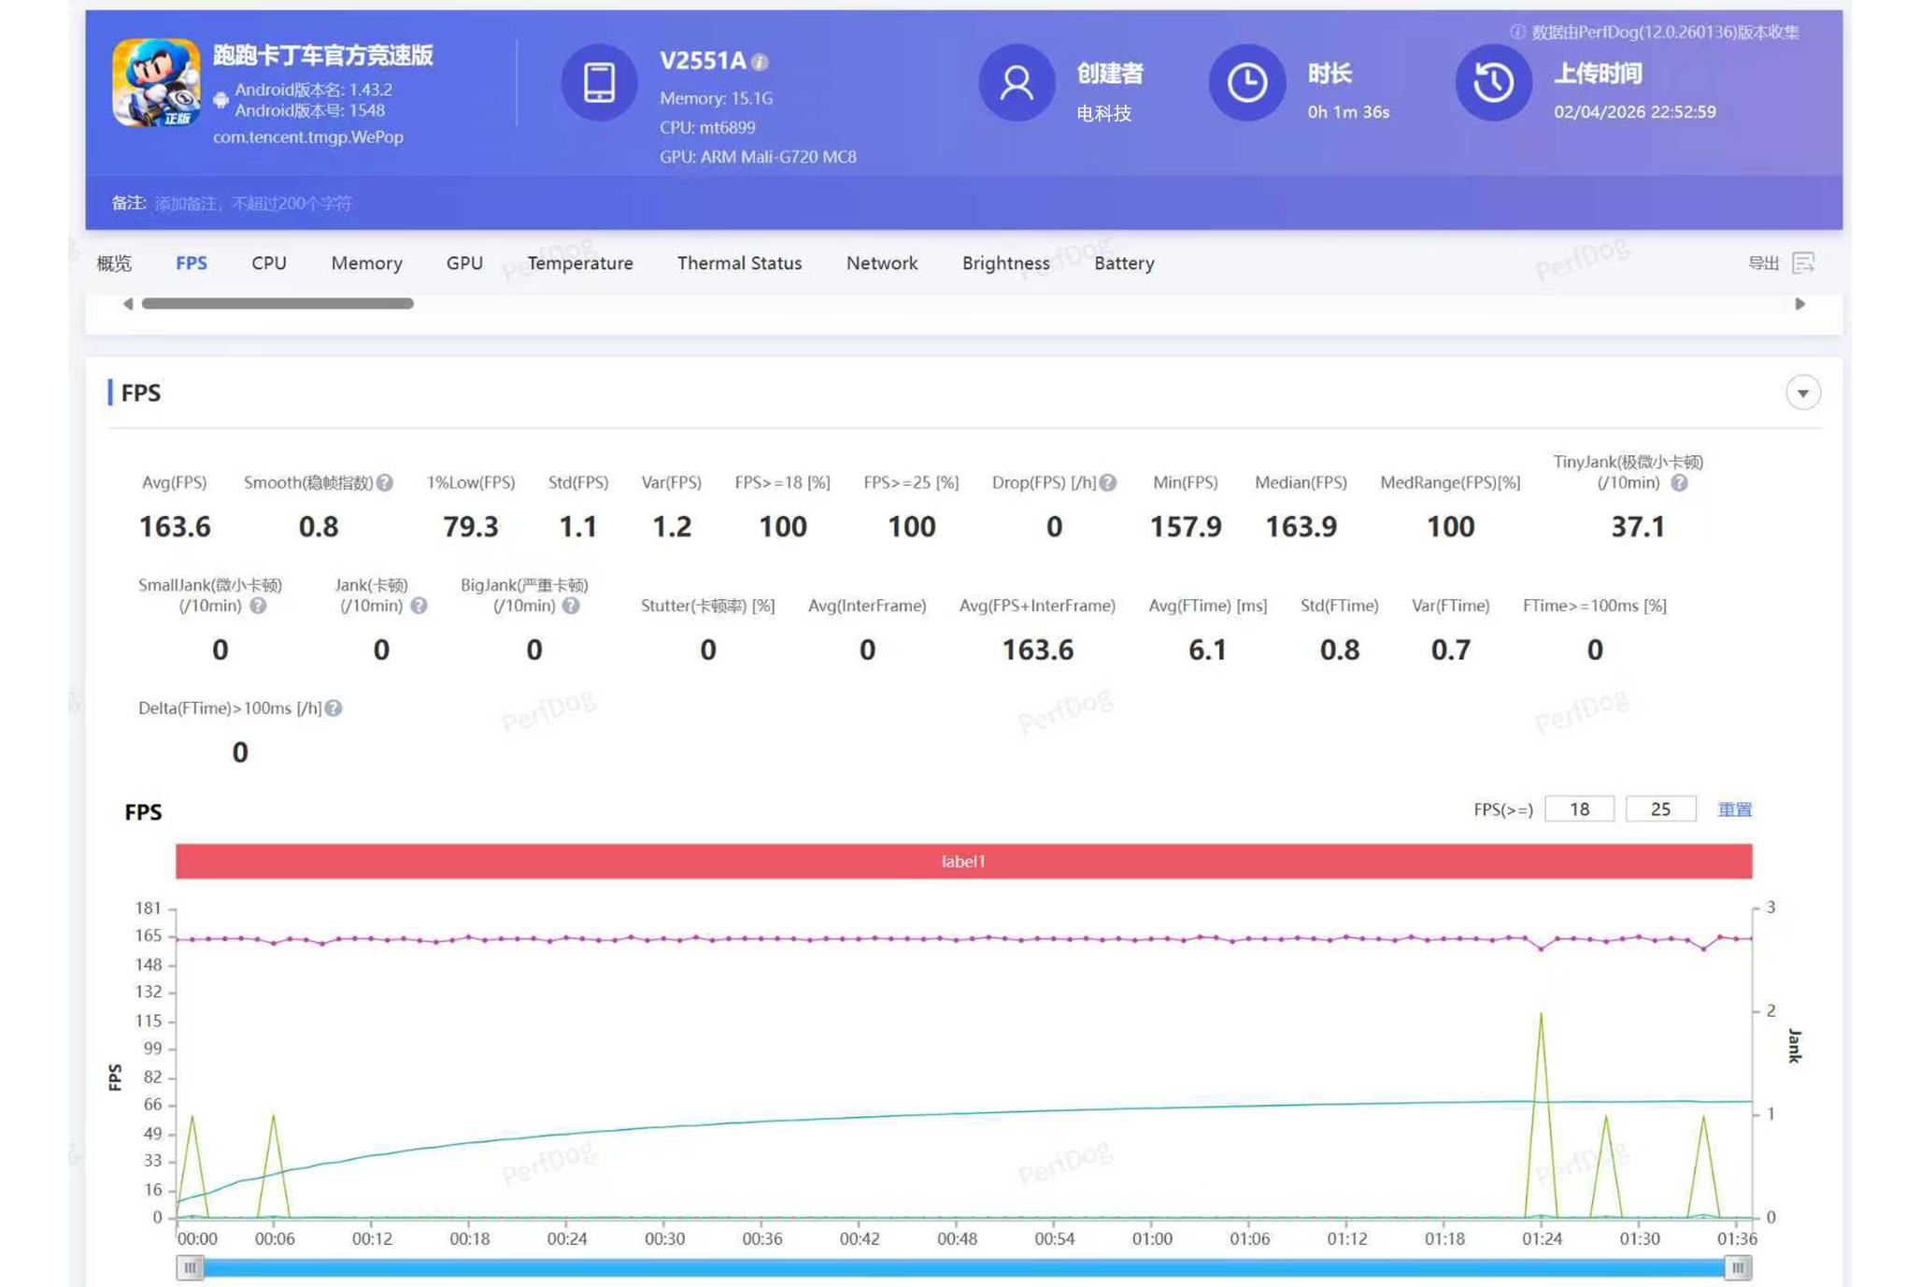Click the Drop(FPS) help question icon

point(1108,482)
